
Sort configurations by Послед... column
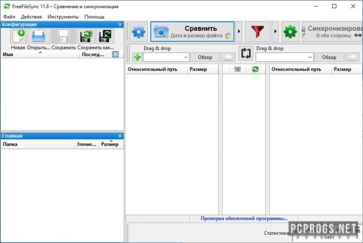(93, 54)
